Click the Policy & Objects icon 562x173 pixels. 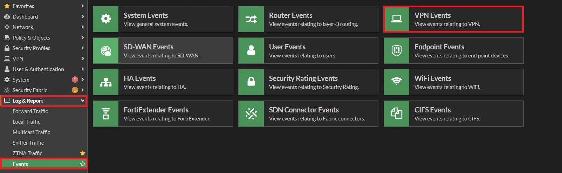[x=7, y=37]
